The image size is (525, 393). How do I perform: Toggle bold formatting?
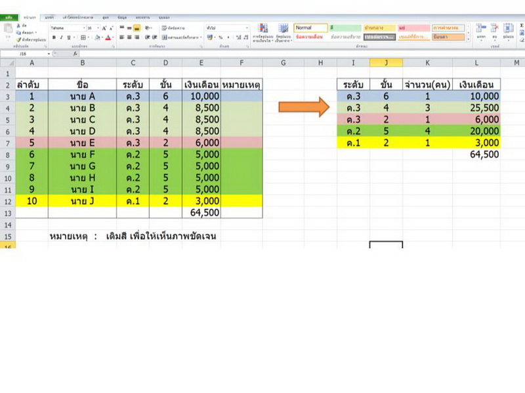click(54, 37)
